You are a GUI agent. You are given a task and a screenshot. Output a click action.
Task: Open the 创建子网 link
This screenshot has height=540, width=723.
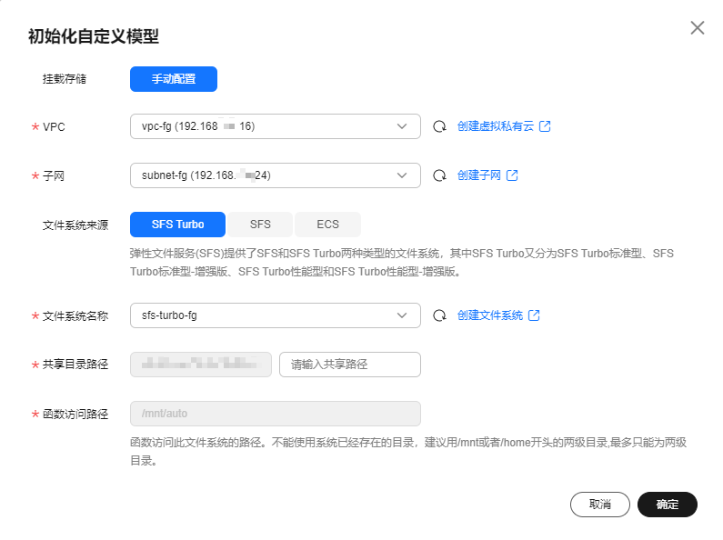tap(478, 175)
